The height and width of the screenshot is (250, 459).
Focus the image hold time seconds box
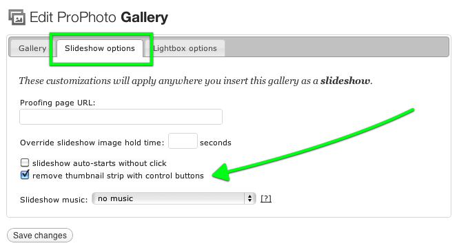(x=183, y=141)
